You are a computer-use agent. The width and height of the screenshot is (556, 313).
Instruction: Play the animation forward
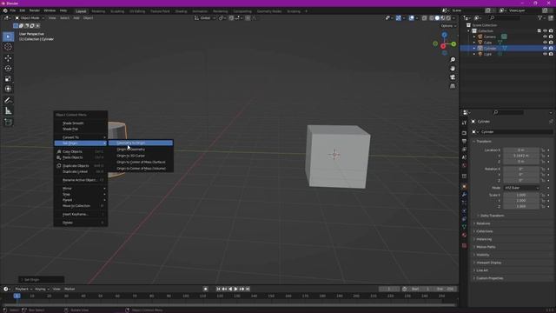[235, 289]
